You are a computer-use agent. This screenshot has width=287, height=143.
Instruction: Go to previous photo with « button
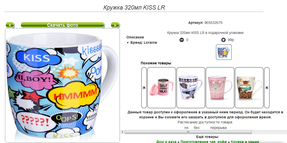pyautogui.click(x=10, y=25)
